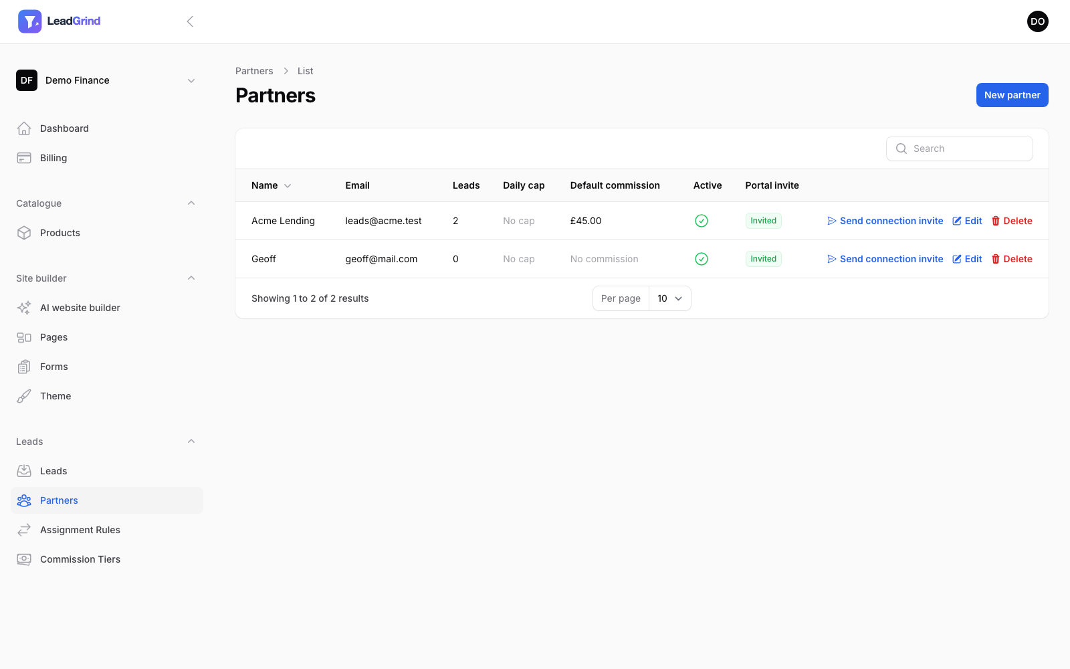Image resolution: width=1070 pixels, height=669 pixels.
Task: Open the DO user avatar menu
Action: coord(1037,21)
